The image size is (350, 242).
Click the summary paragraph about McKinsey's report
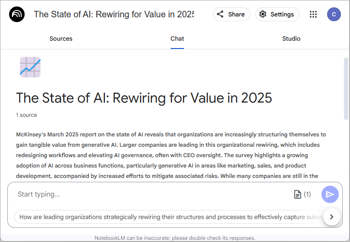[x=171, y=155]
